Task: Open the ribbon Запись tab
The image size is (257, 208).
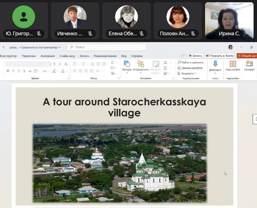Action: pos(84,56)
